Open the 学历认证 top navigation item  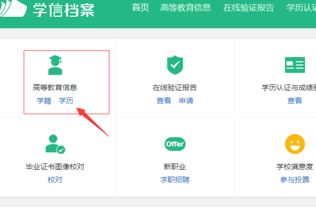click(301, 8)
